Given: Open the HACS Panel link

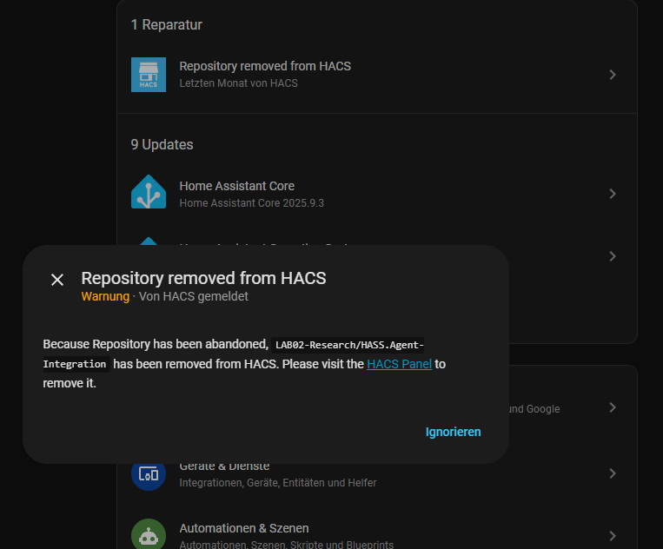Looking at the screenshot, I should click(399, 364).
